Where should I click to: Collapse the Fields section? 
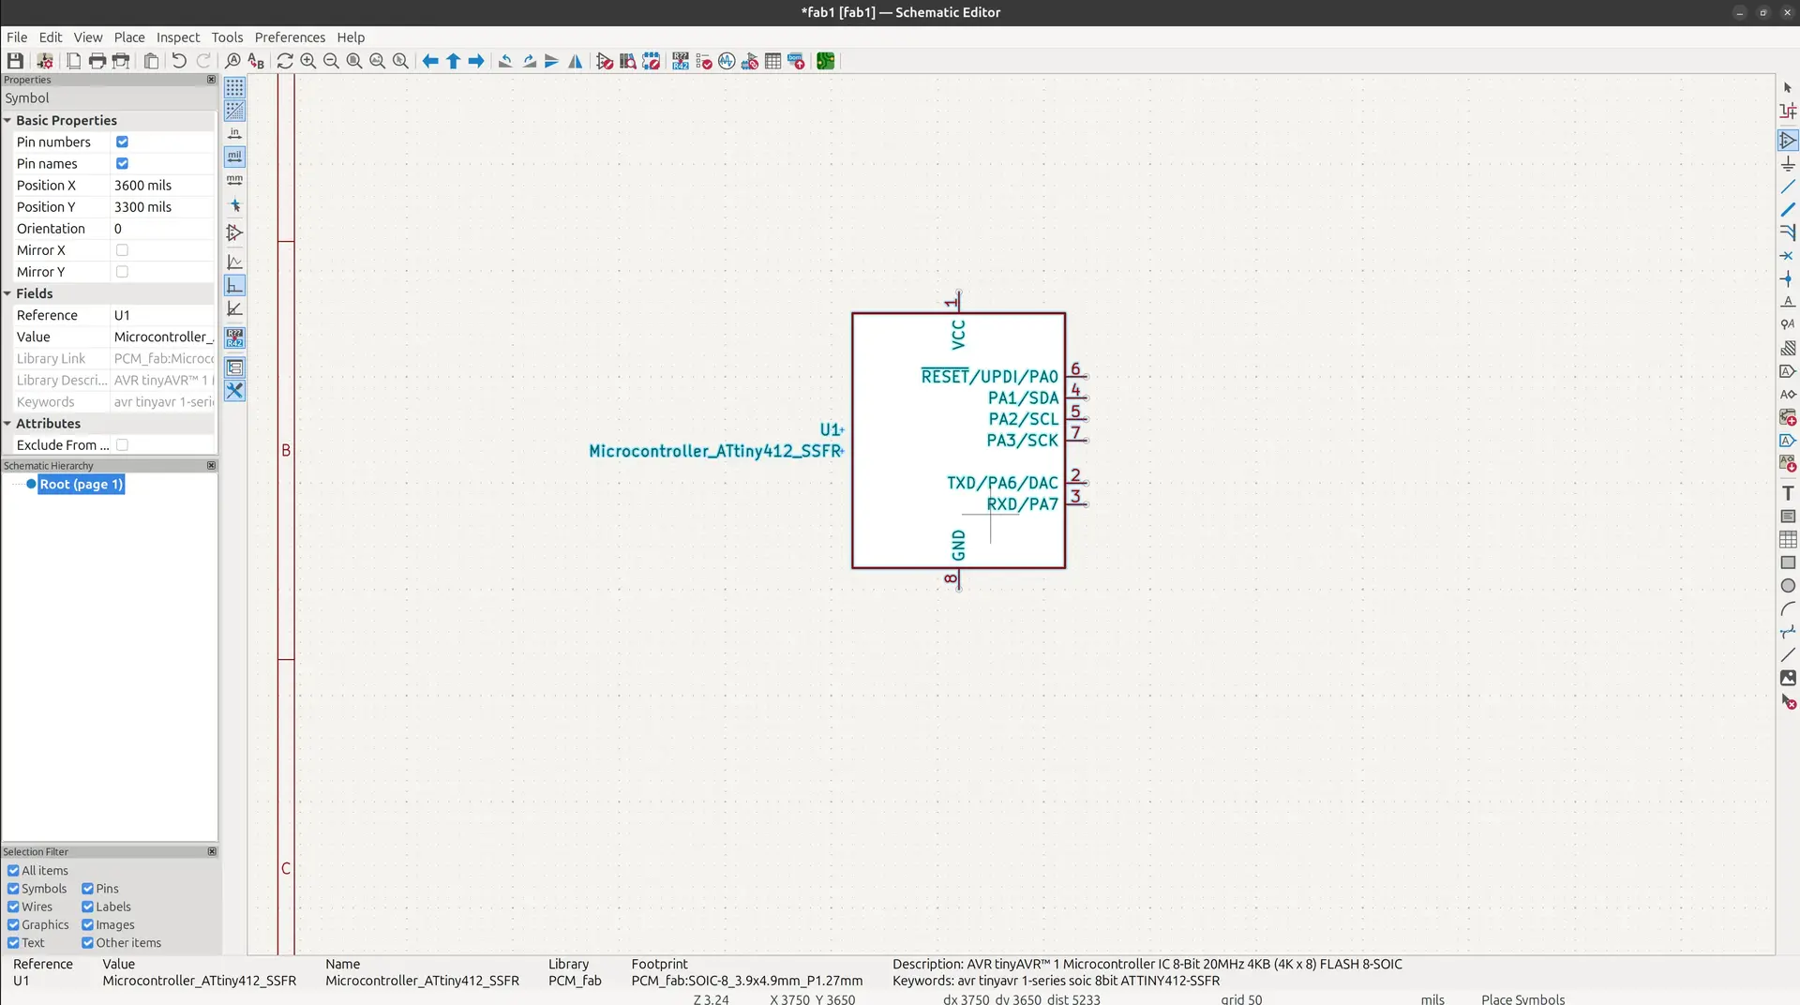(x=7, y=293)
